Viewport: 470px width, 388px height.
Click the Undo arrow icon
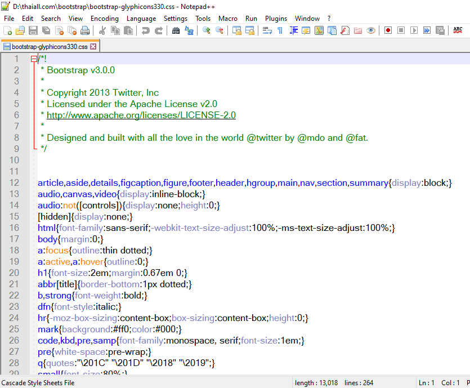[146, 30]
